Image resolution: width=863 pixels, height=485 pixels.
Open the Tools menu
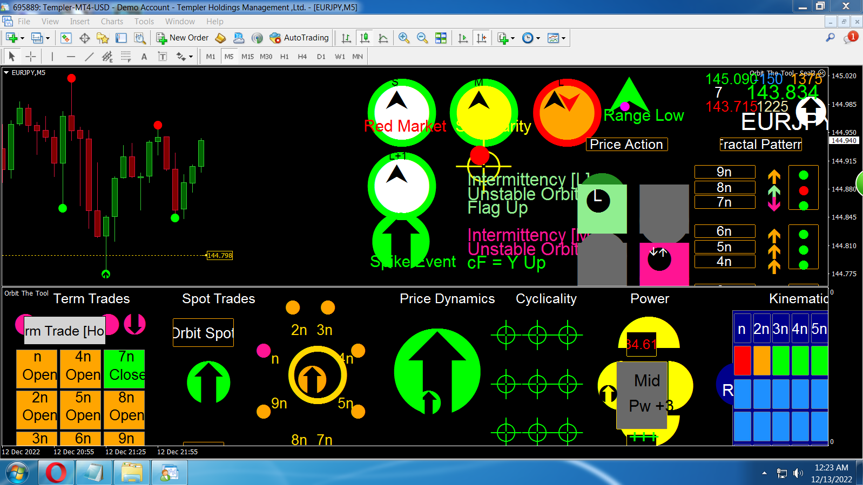[144, 22]
